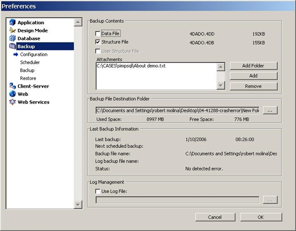
Task: Uncheck the Structure File checkbox
Action: [x=98, y=42]
